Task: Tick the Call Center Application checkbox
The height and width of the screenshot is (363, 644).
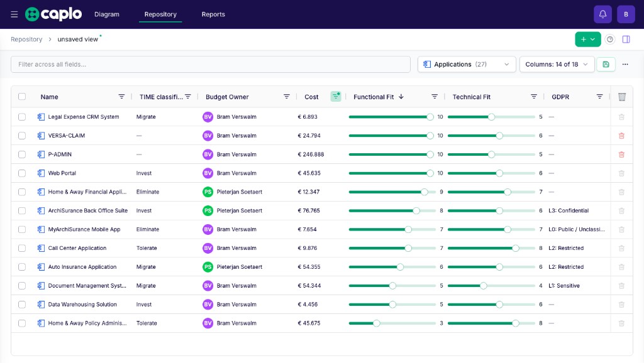Action: [22, 249]
